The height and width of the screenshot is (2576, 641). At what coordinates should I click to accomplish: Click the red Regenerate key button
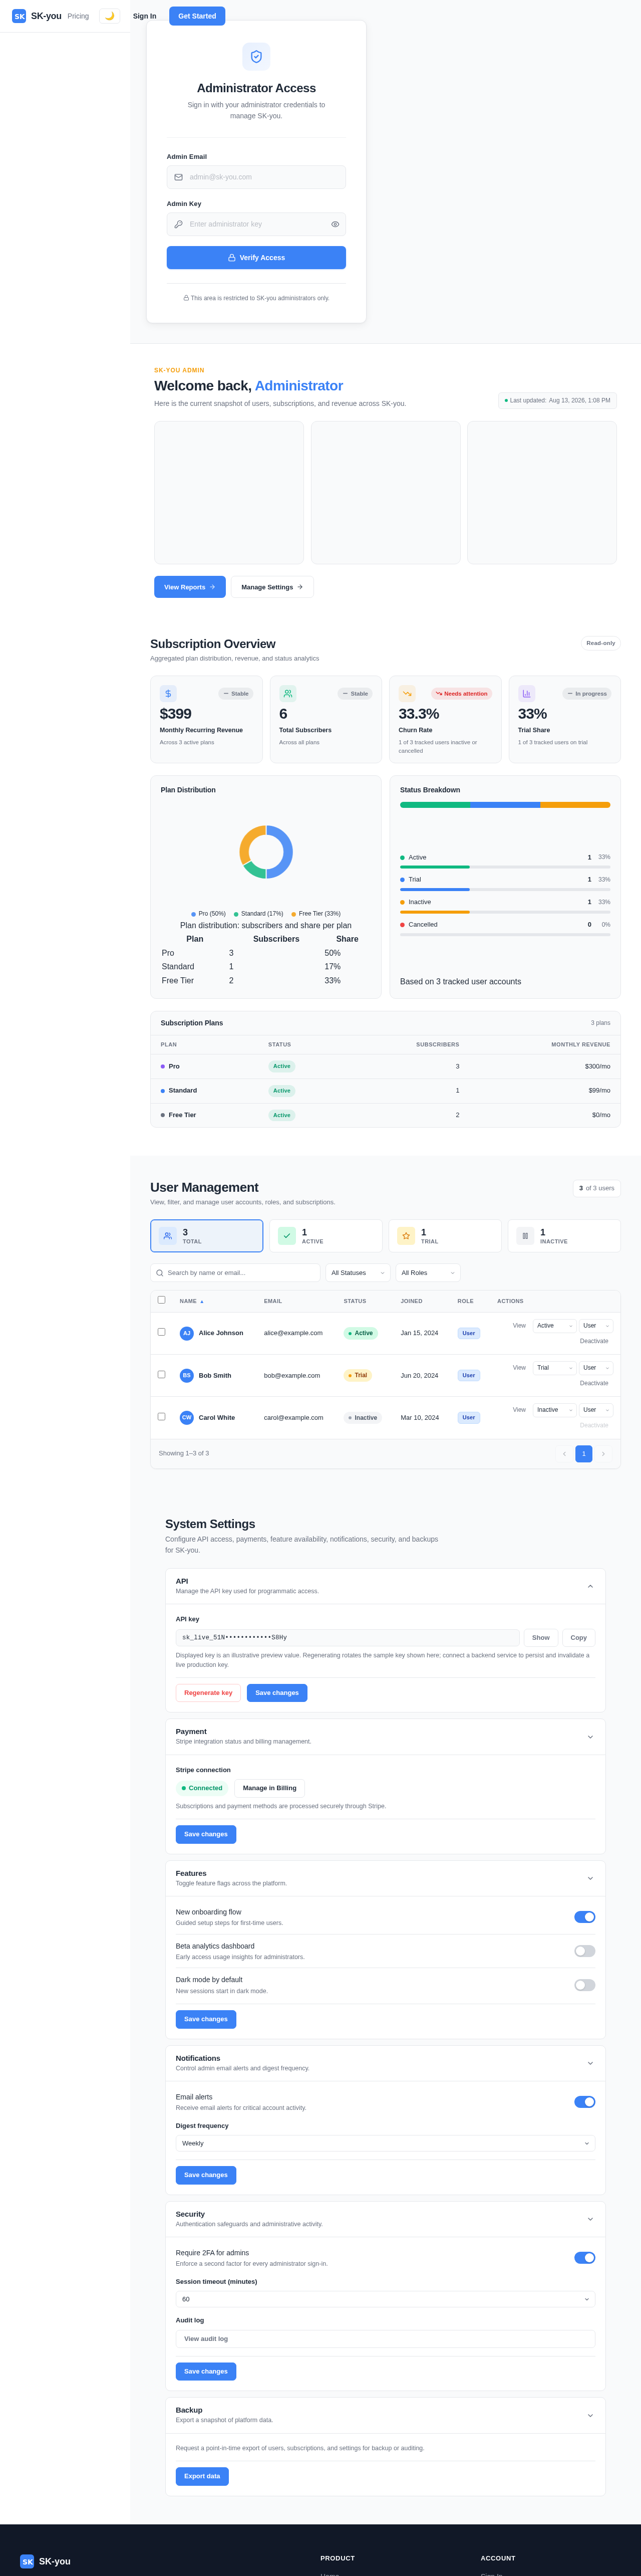(208, 1693)
